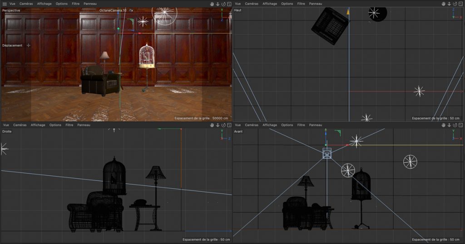The image size is (465, 244).
Task: Open Filtre menu in Haut viewport
Action: 301,4
